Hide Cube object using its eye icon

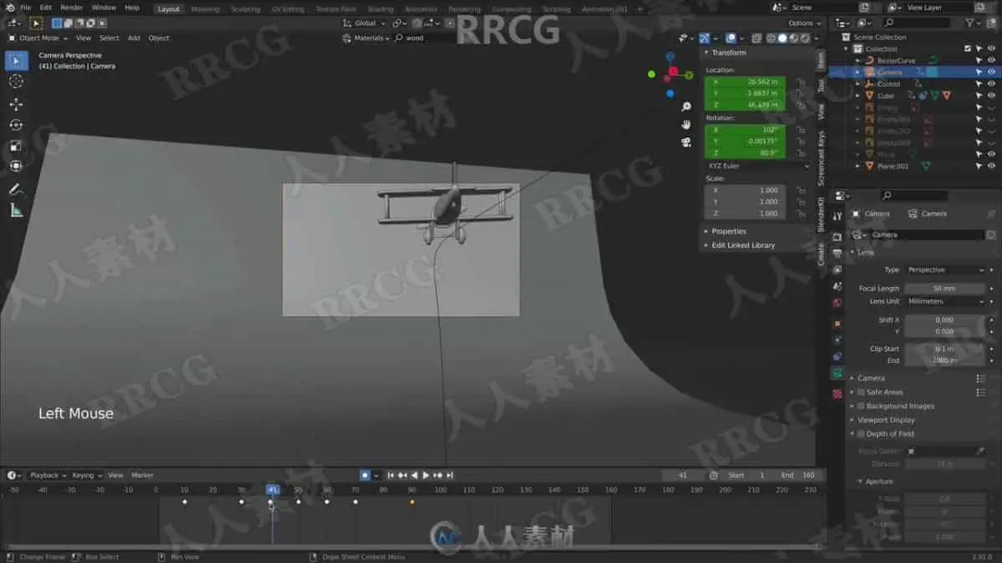[991, 96]
